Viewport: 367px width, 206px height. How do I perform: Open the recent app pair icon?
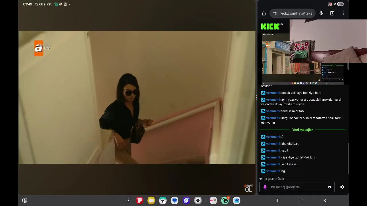tap(213, 201)
